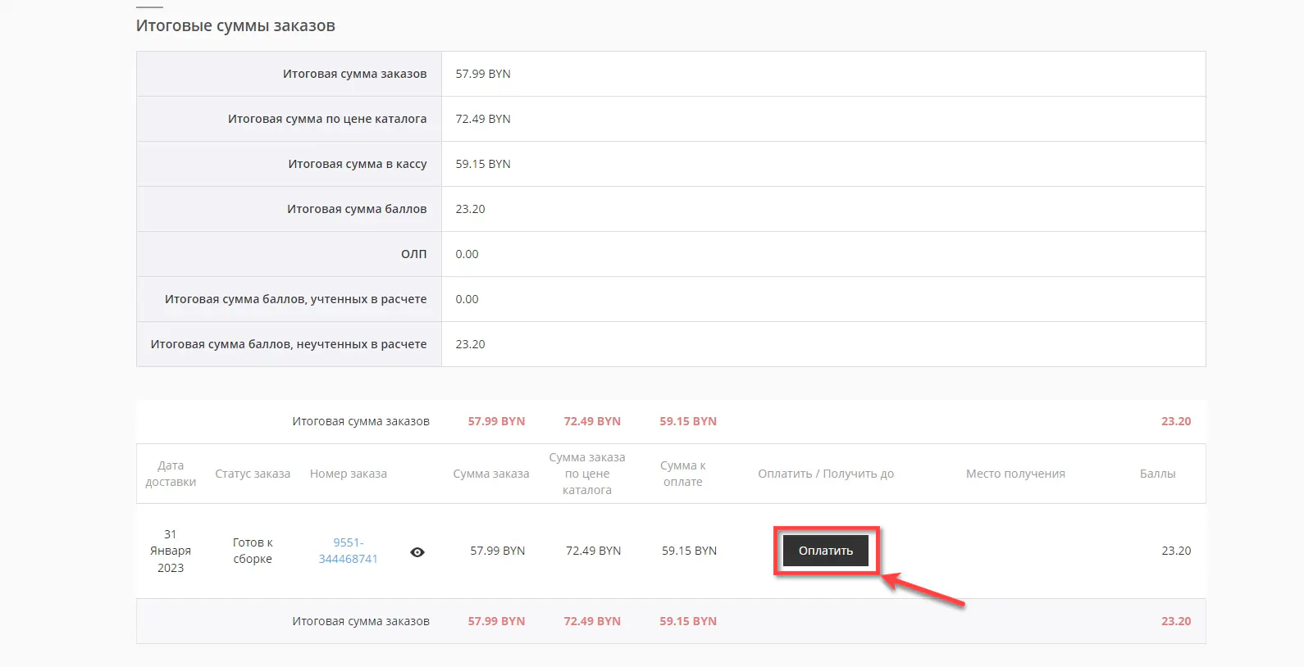Click the Место получения column header
The width and height of the screenshot is (1304, 667).
1015,474
